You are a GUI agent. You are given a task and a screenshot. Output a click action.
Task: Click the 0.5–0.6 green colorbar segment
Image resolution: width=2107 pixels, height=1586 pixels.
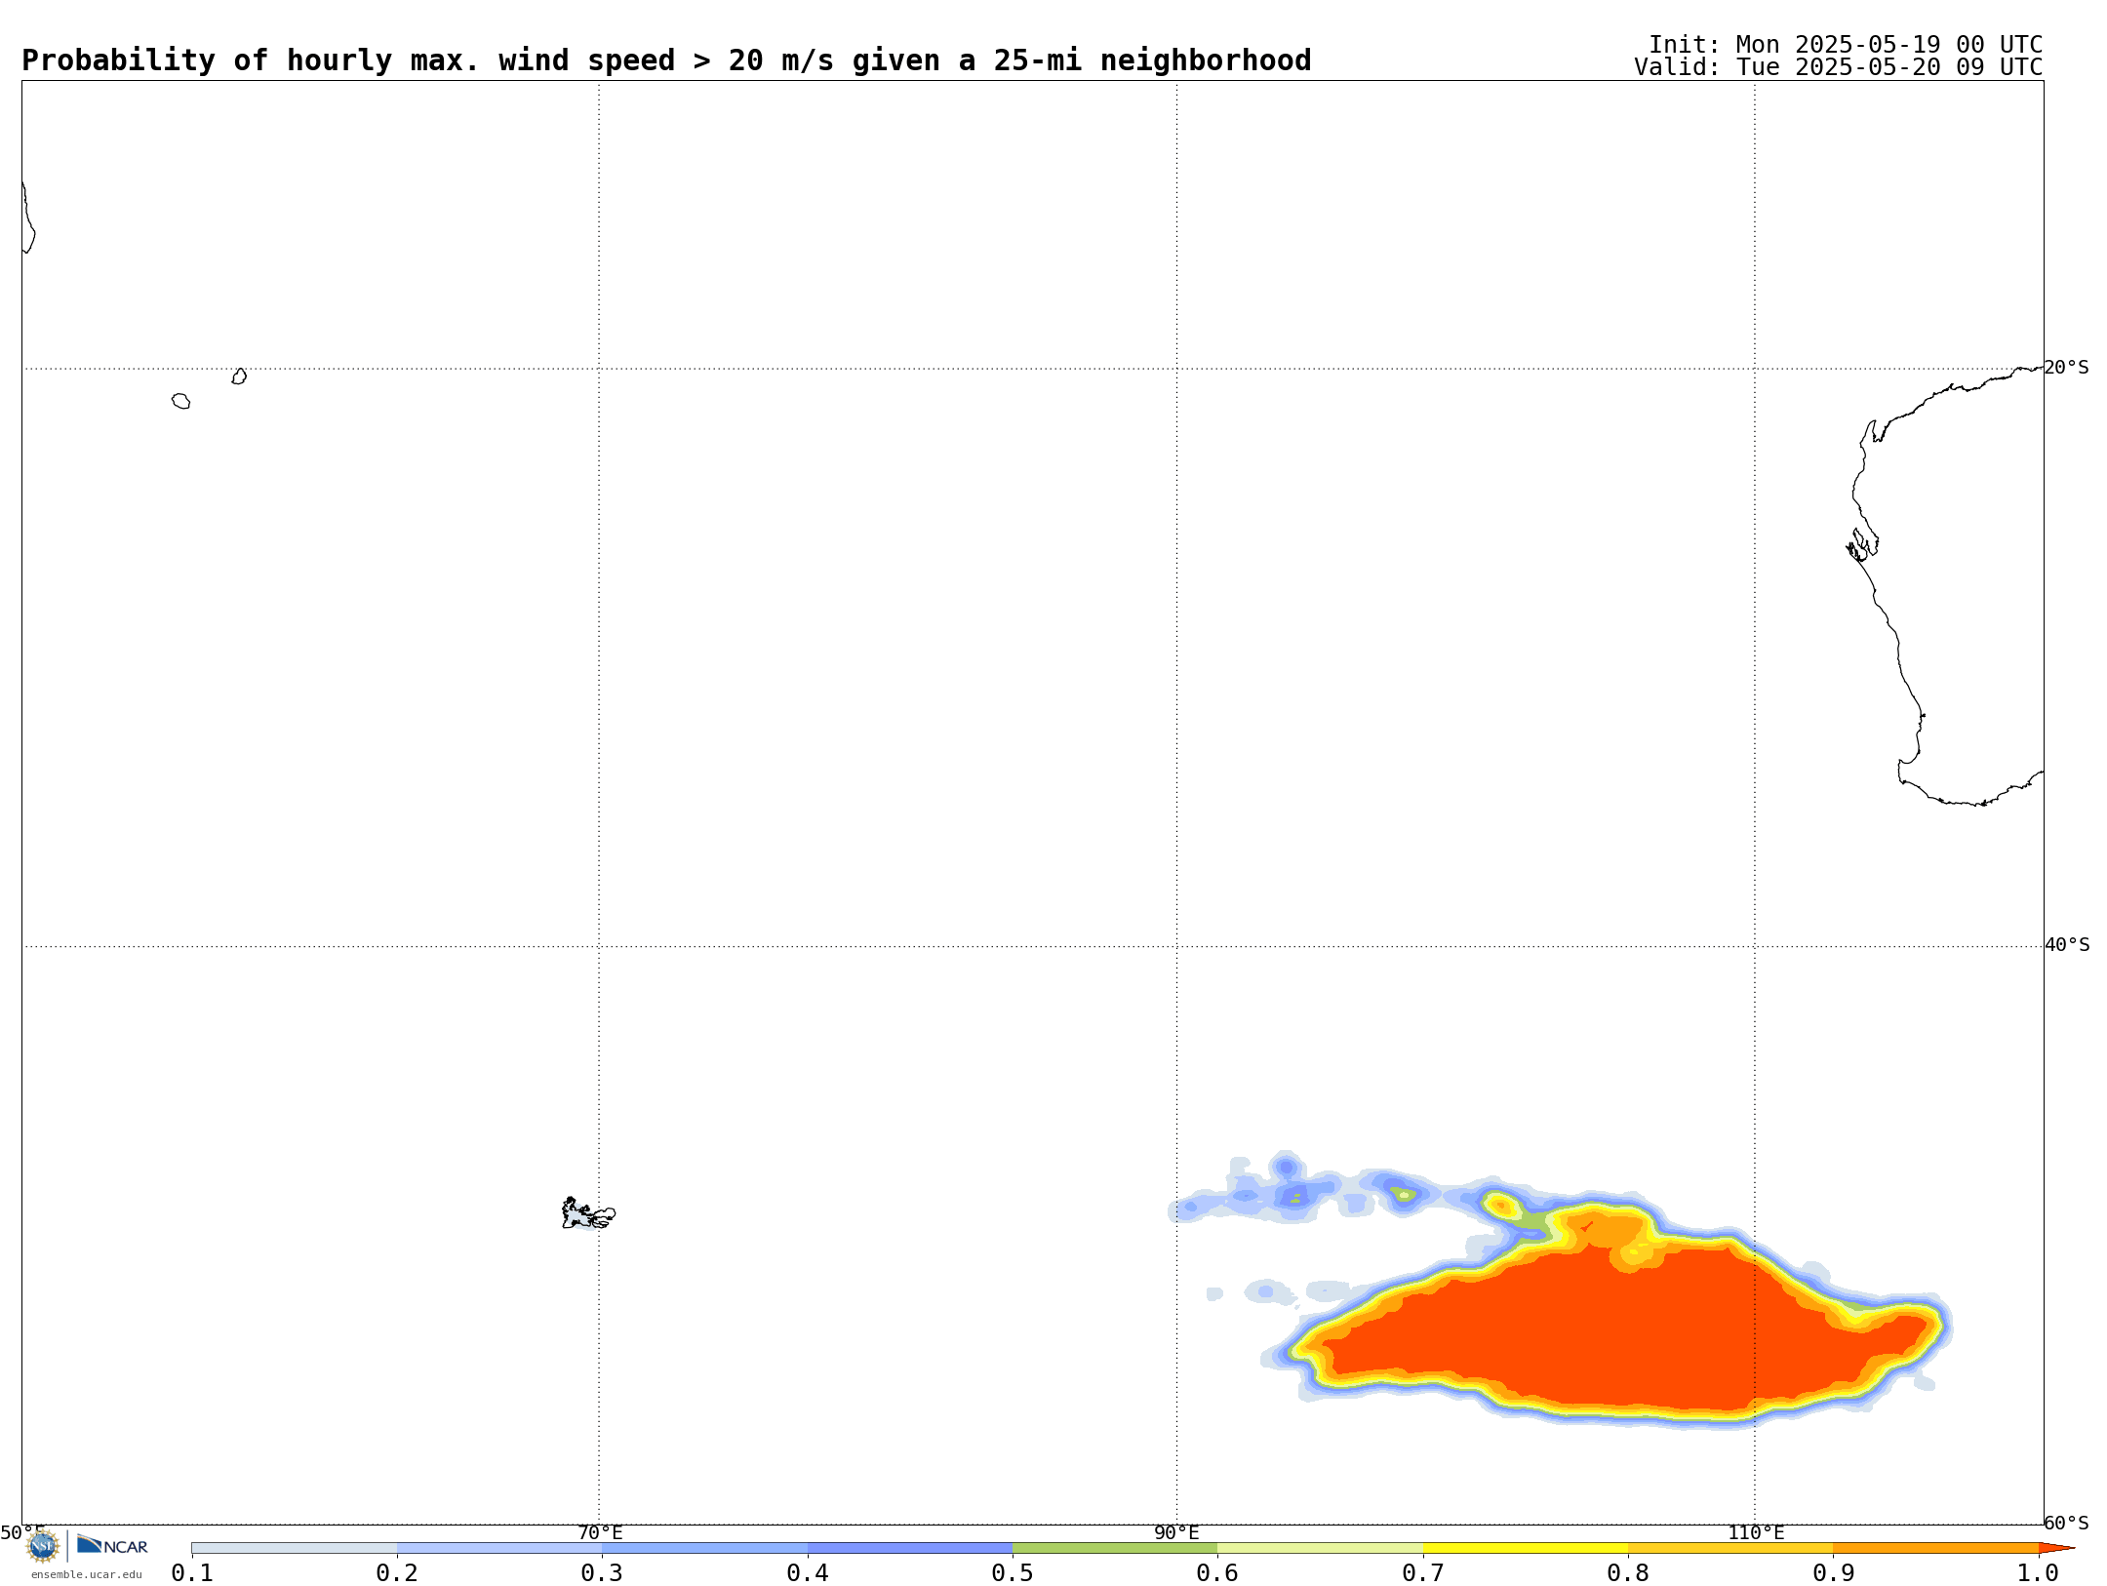pos(1115,1548)
